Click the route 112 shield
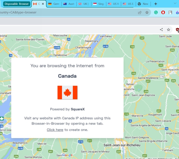 click(126, 114)
